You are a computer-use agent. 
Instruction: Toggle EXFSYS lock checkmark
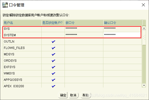point(53,67)
